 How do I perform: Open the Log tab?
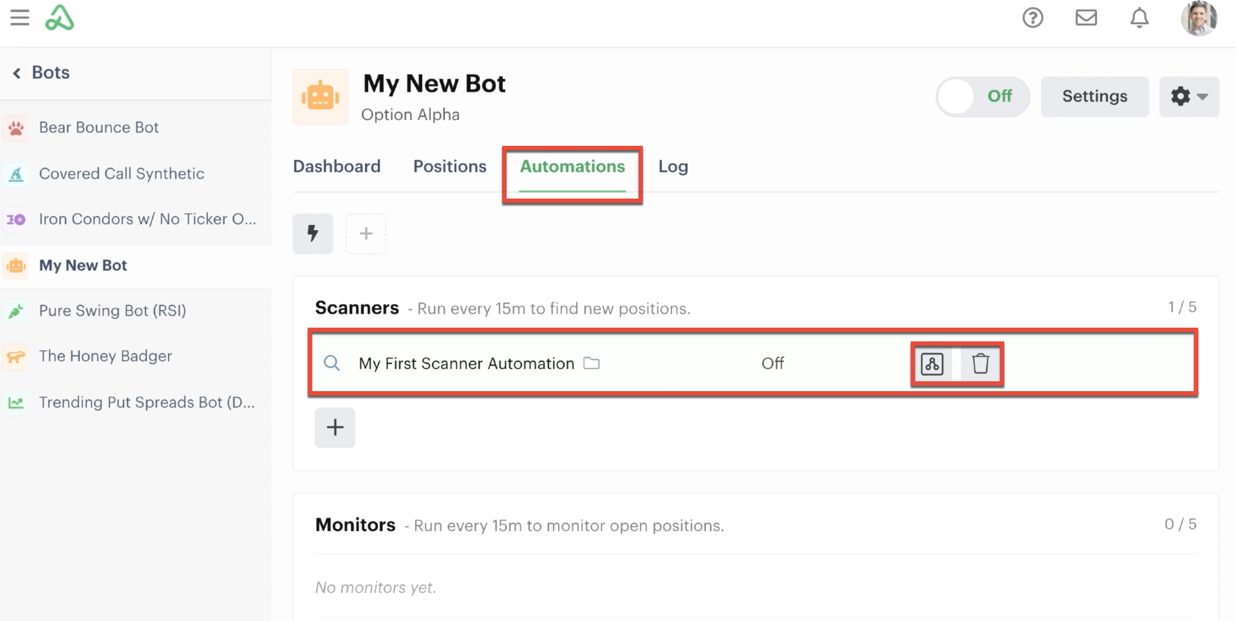tap(673, 166)
